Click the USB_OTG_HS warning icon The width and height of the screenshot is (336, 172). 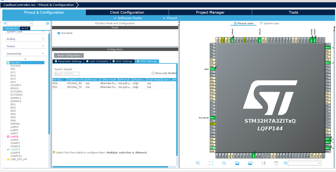(8, 159)
